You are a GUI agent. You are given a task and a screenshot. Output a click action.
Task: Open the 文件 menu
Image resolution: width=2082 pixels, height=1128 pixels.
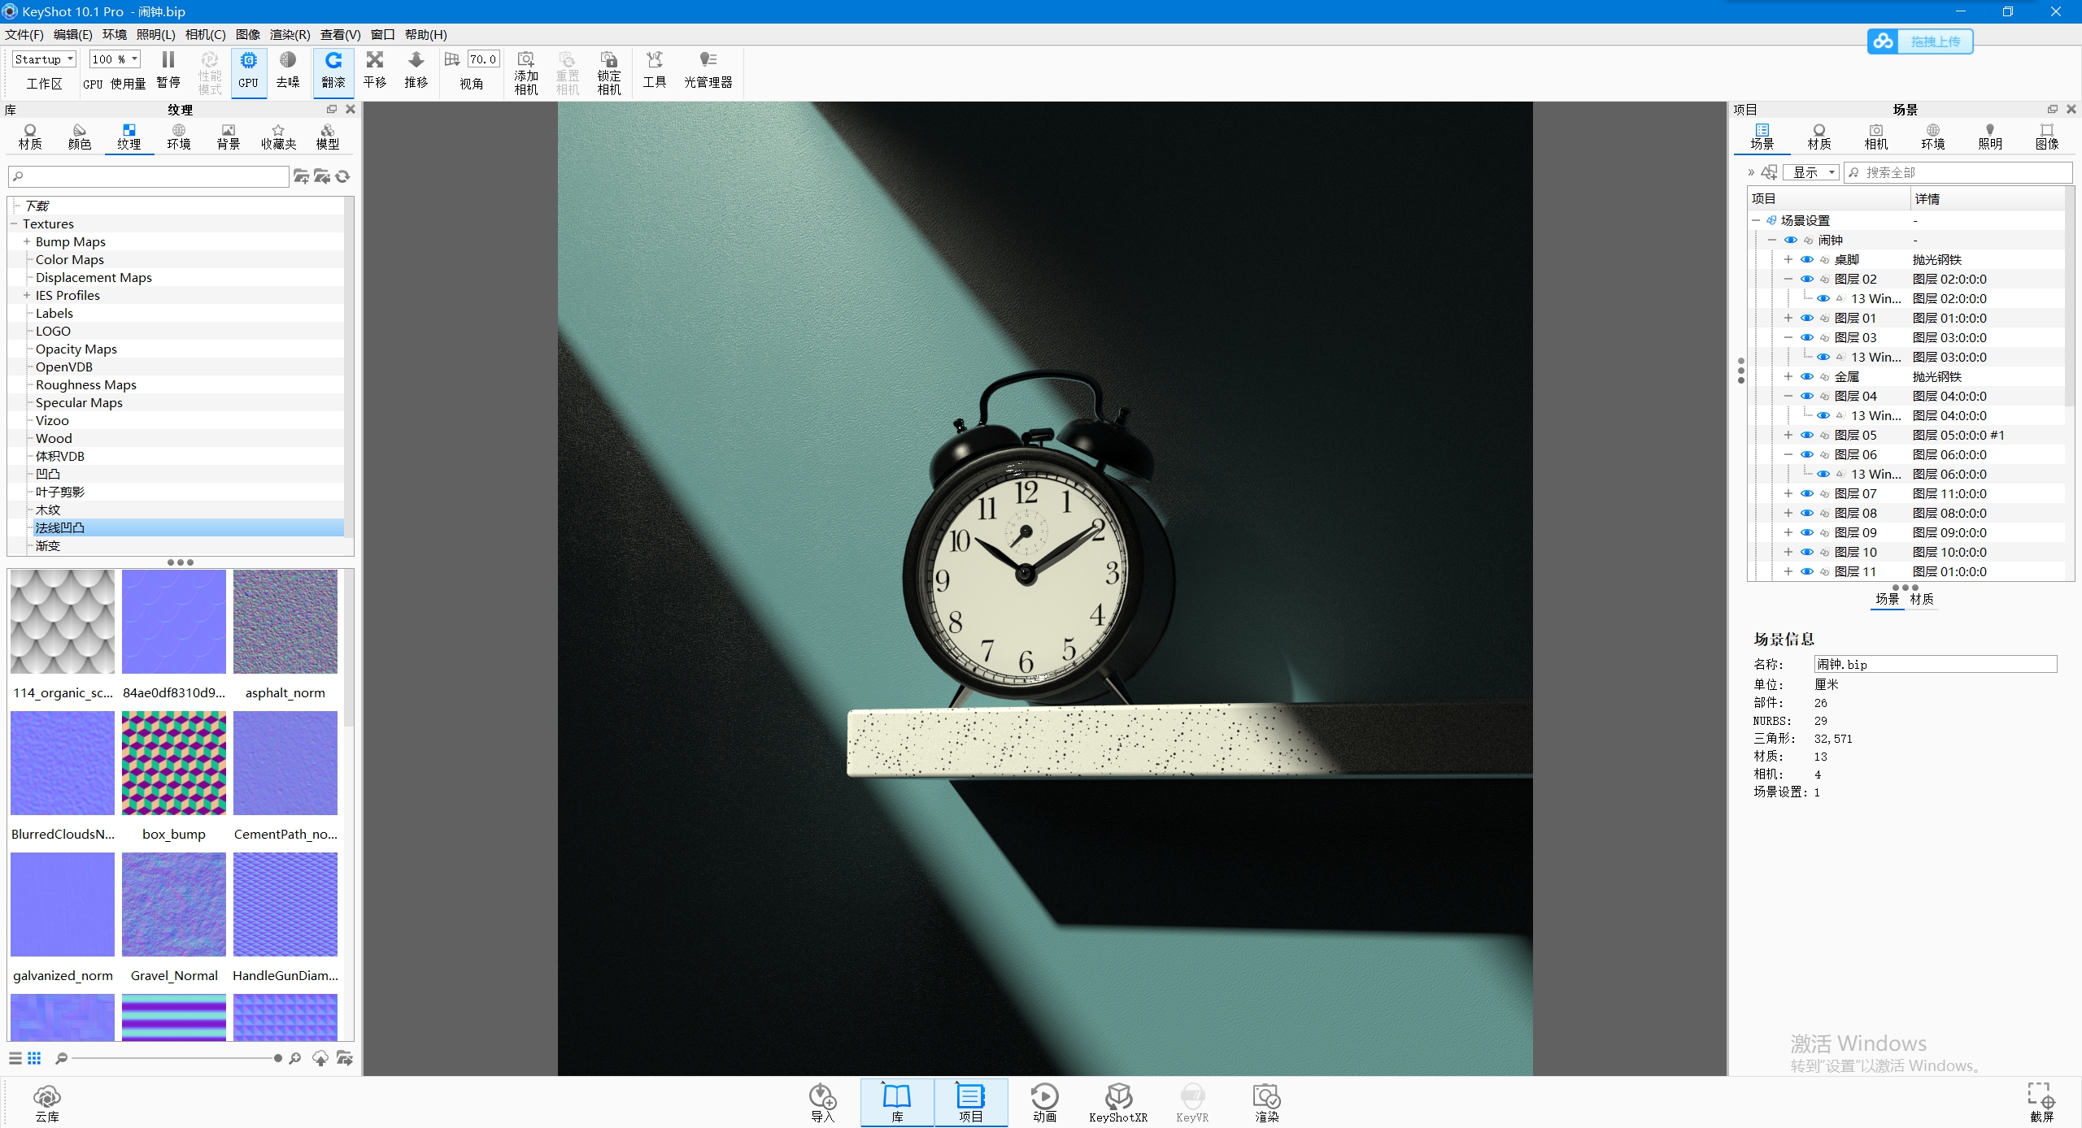[22, 34]
